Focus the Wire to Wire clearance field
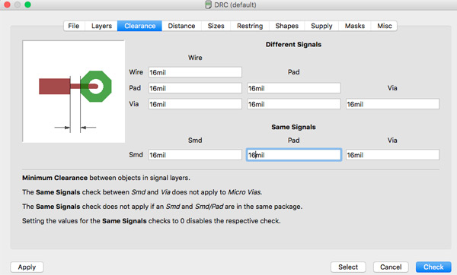This screenshot has height=275, width=457. 195,72
